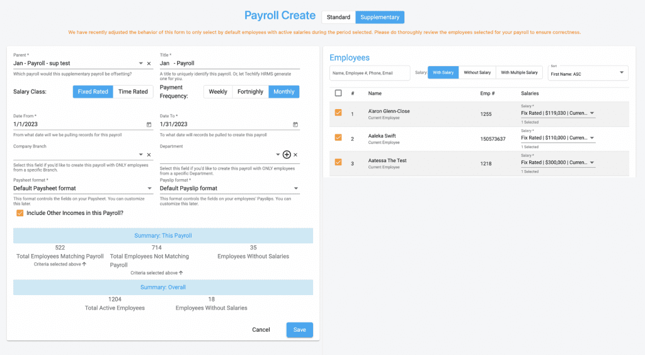
Task: Toggle select-all employees header checkbox
Action: click(338, 93)
